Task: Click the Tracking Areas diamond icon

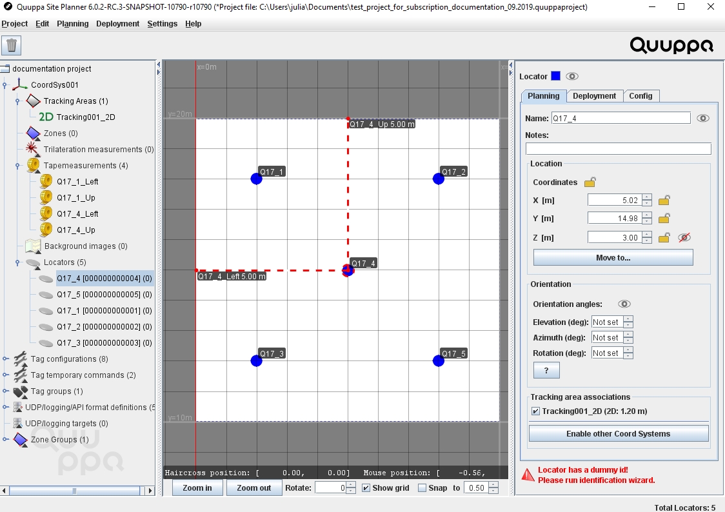Action: [34, 101]
